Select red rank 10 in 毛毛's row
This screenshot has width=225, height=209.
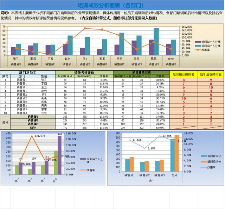[x=184, y=98]
